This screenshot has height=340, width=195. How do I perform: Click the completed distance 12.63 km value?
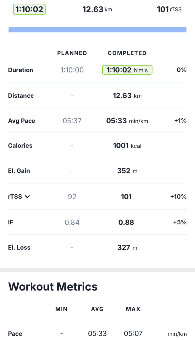127,96
